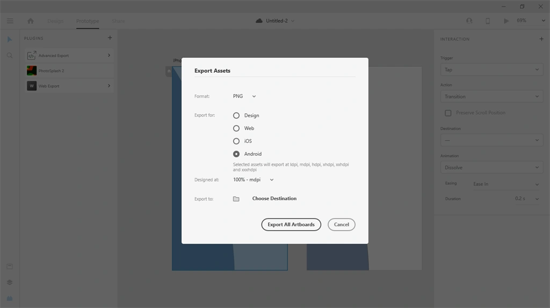
Task: Open the Designed at 100% - mdpi dropdown
Action: 254,179
